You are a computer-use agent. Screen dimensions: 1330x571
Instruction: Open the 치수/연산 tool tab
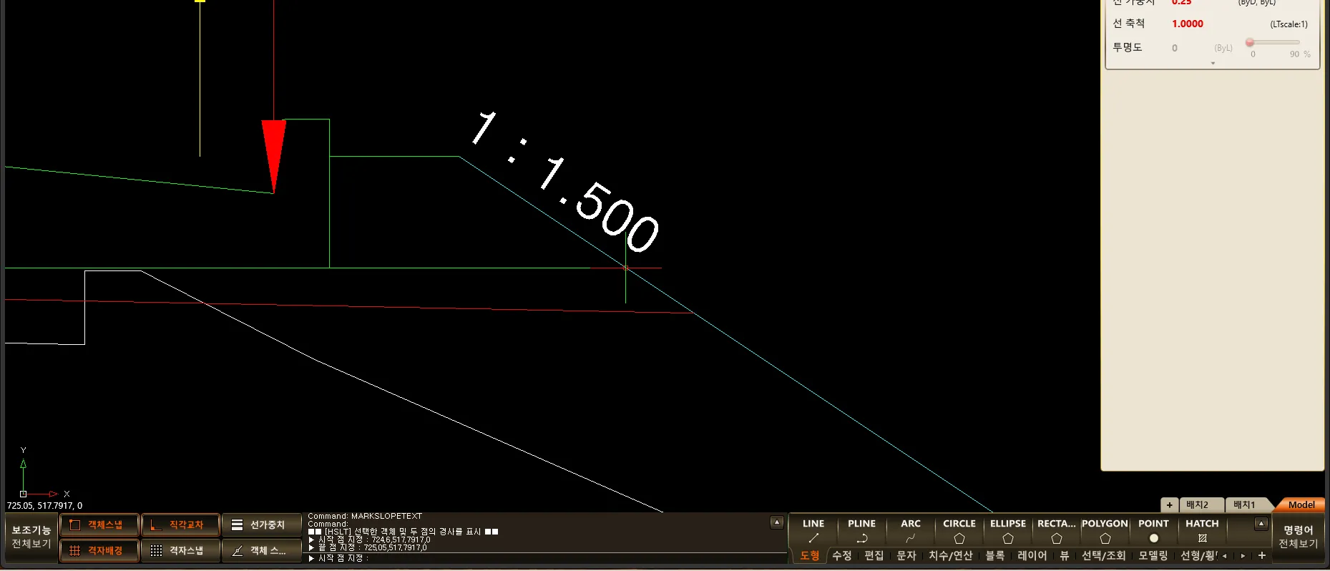coord(950,556)
